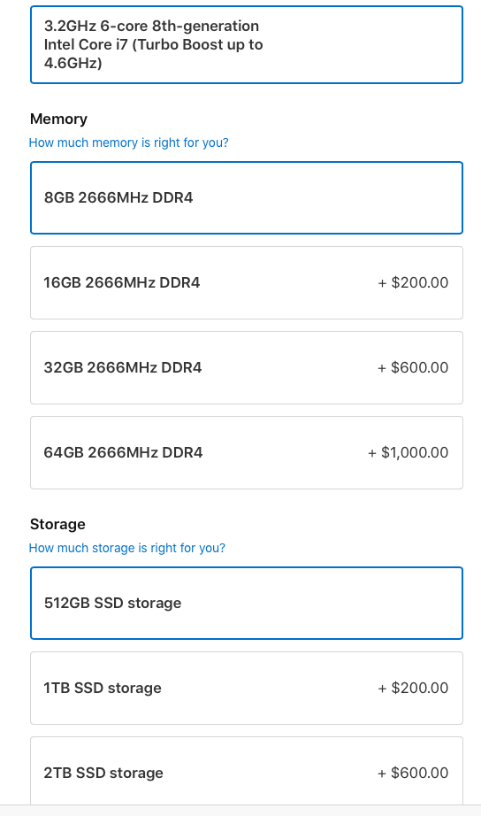Viewport: 481px width, 816px height.
Task: Click the + $200.00 price on 1TB storage
Action: point(413,688)
